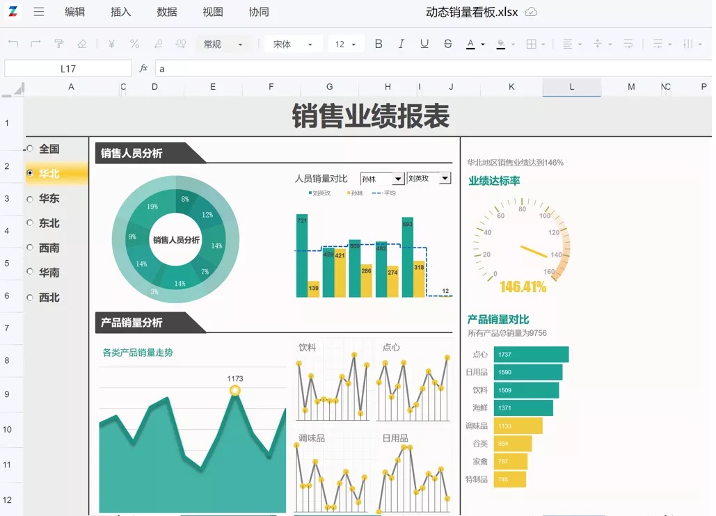Click the Zoho Sheet logo icon
Screen dimensions: 716x516
(x=13, y=11)
